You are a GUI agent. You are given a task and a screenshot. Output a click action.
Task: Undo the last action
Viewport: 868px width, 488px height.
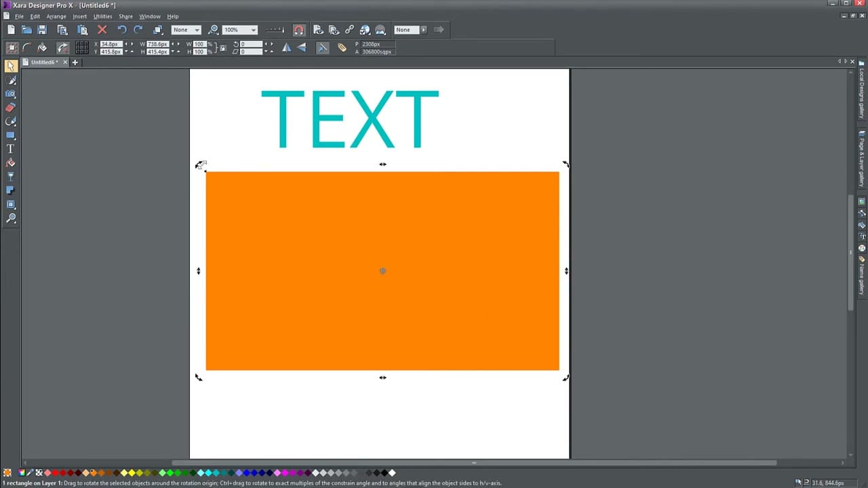[121, 29]
